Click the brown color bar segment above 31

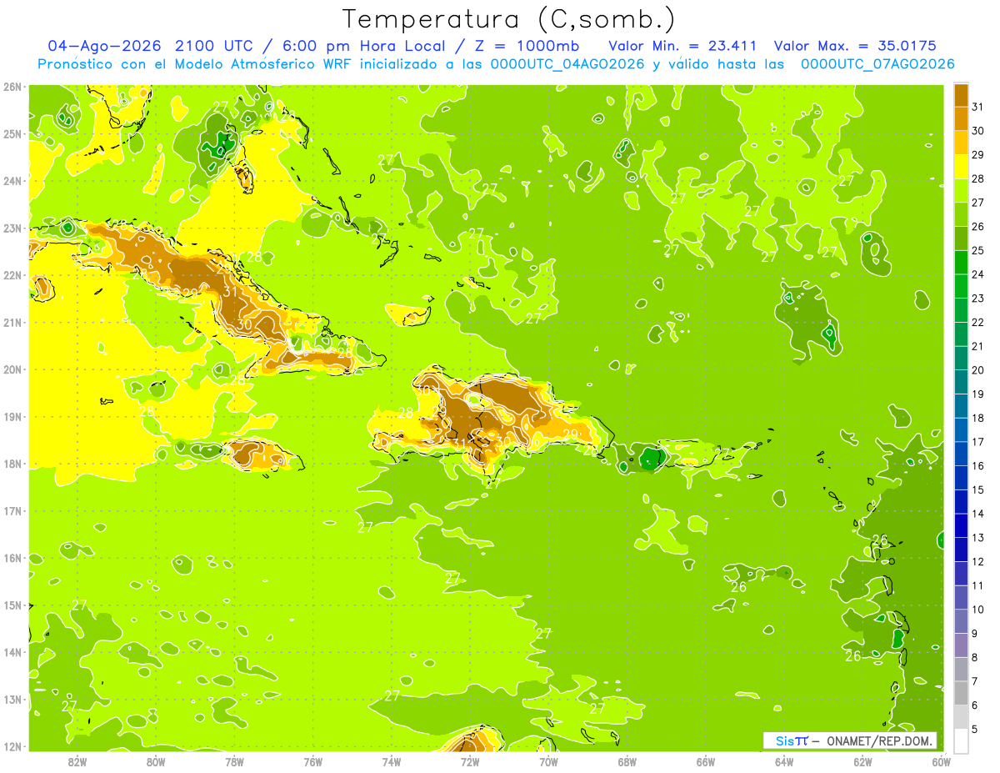961,94
